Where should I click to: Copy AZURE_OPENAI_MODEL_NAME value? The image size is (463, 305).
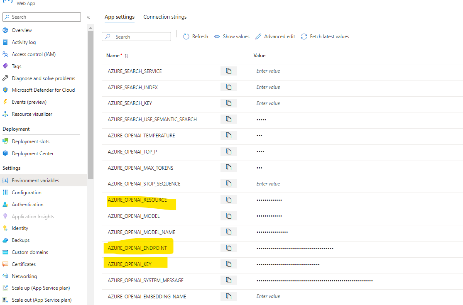coord(228,232)
